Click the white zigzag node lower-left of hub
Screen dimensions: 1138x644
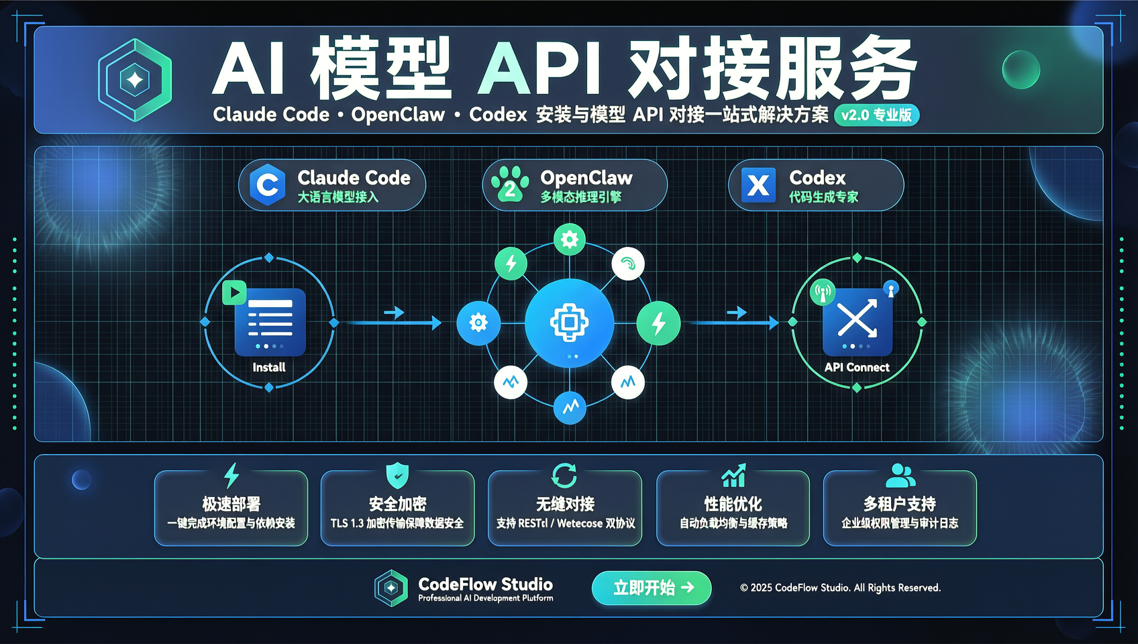[511, 382]
